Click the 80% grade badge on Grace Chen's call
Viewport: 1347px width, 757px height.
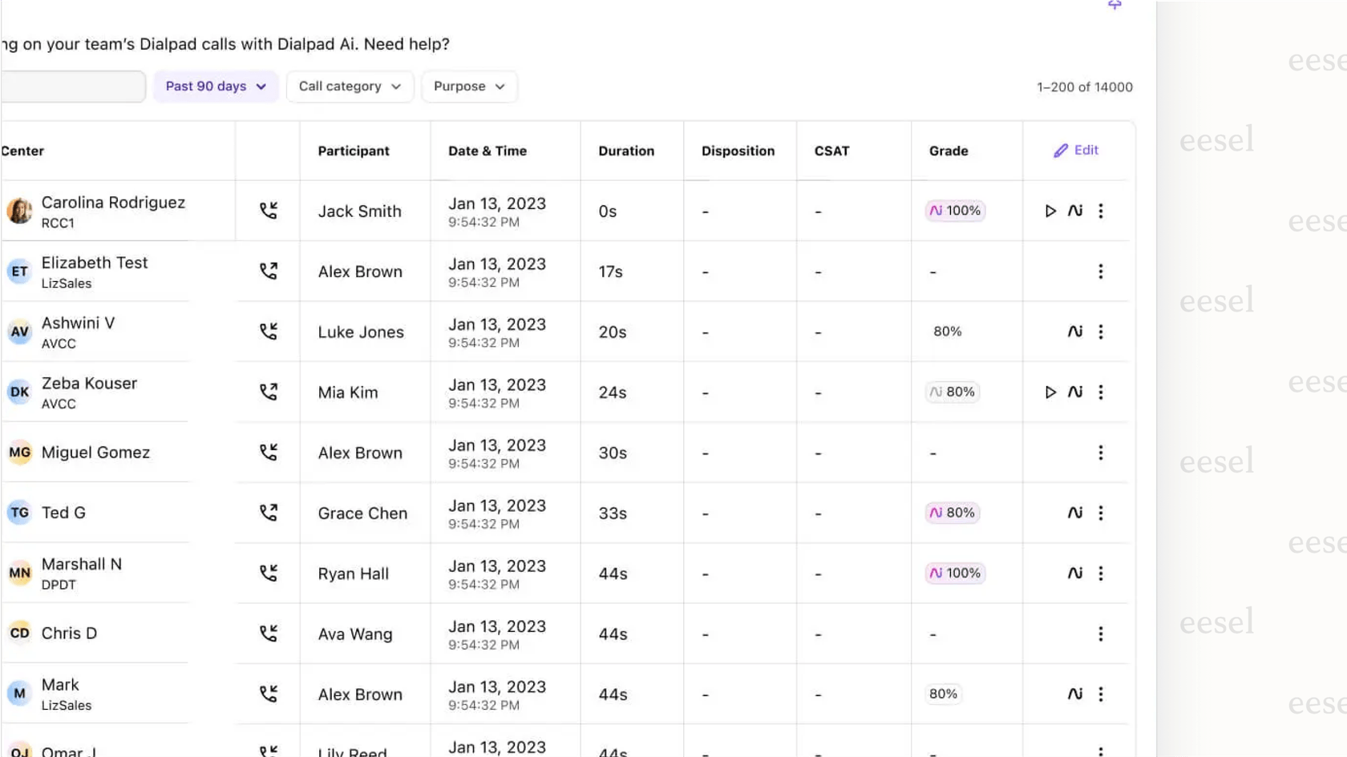pos(952,513)
